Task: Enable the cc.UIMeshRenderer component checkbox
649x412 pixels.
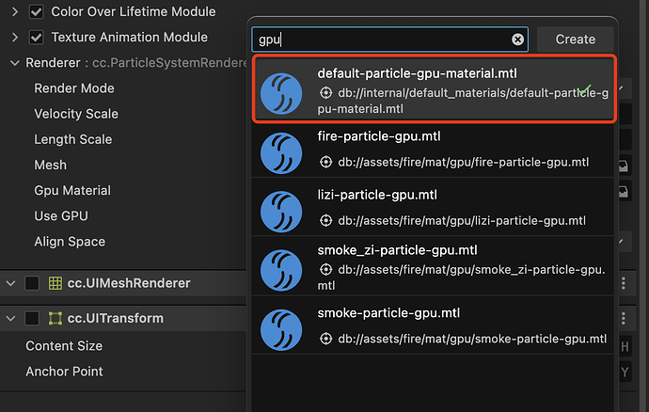Action: click(x=32, y=283)
